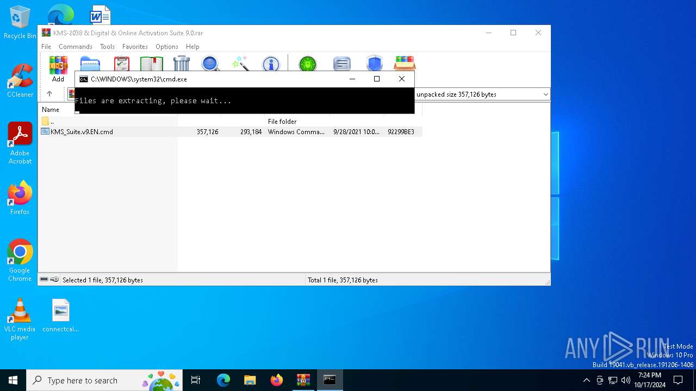Click the '9/28/2021' modified date cell
Viewport: 696px width, 391px height.
(356, 132)
